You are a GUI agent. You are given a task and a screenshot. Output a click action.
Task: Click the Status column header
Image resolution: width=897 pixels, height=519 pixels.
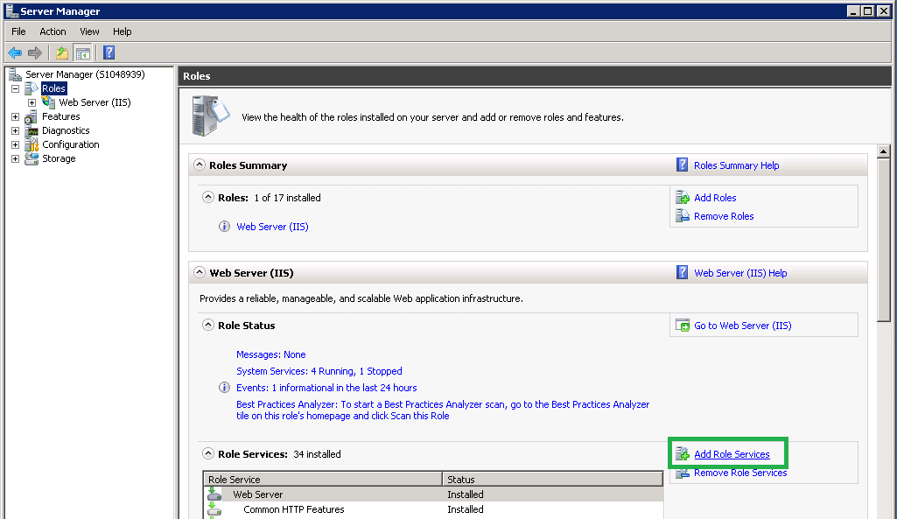coord(552,479)
